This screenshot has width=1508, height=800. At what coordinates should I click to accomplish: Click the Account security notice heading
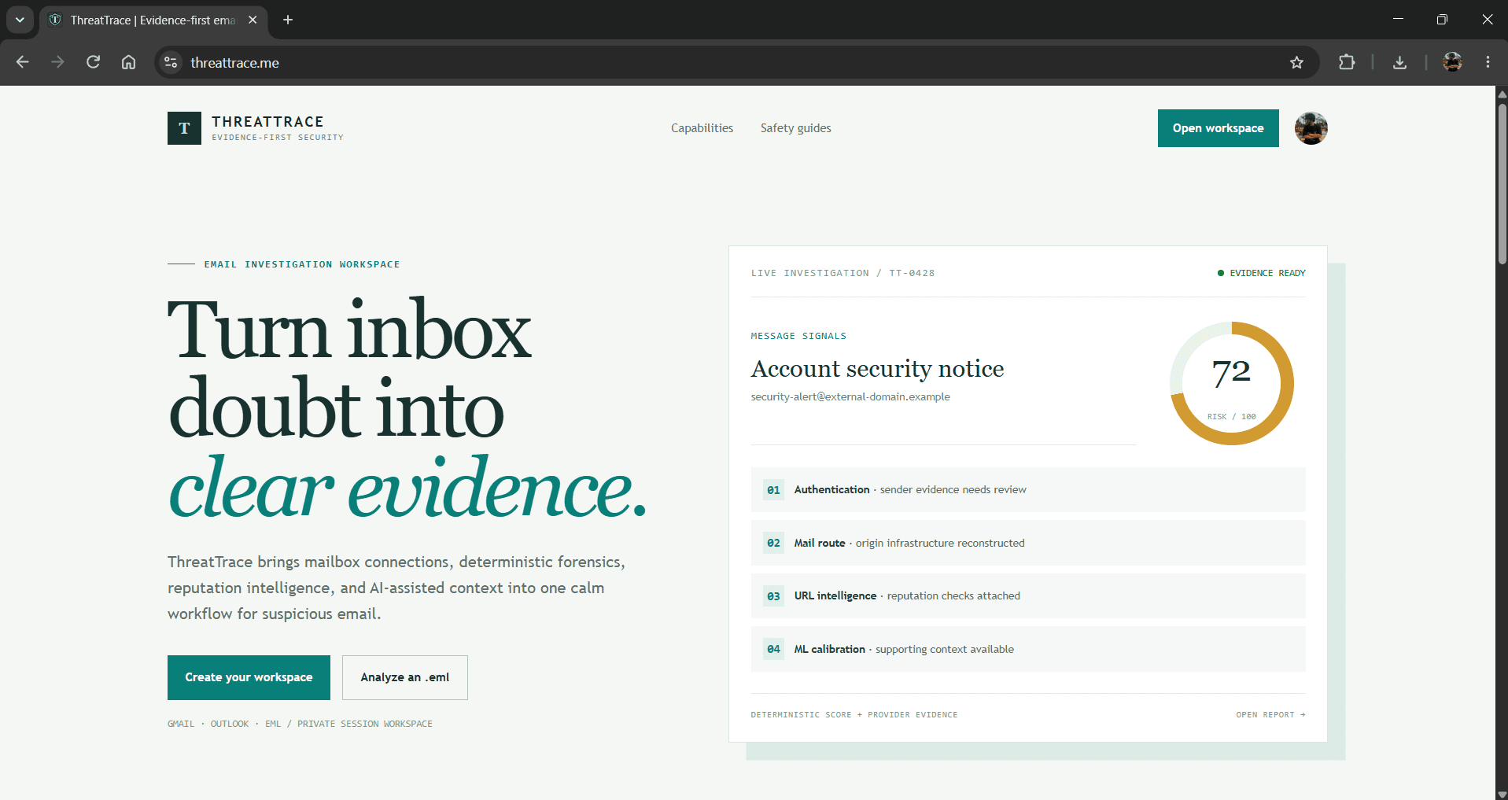[877, 369]
